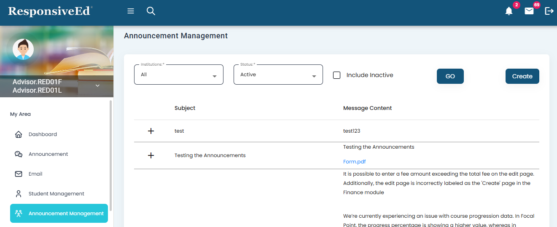
Task: Go to Announcement in the sidebar
Action: click(48, 154)
